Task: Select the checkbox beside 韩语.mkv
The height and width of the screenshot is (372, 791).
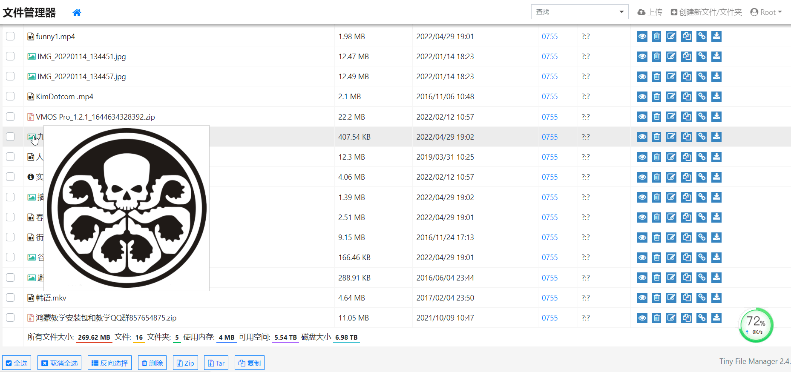Action: click(x=10, y=298)
